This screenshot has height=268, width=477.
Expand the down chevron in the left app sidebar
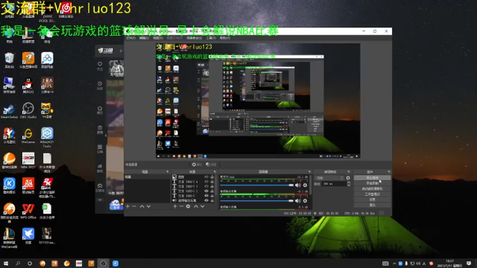pos(100,200)
